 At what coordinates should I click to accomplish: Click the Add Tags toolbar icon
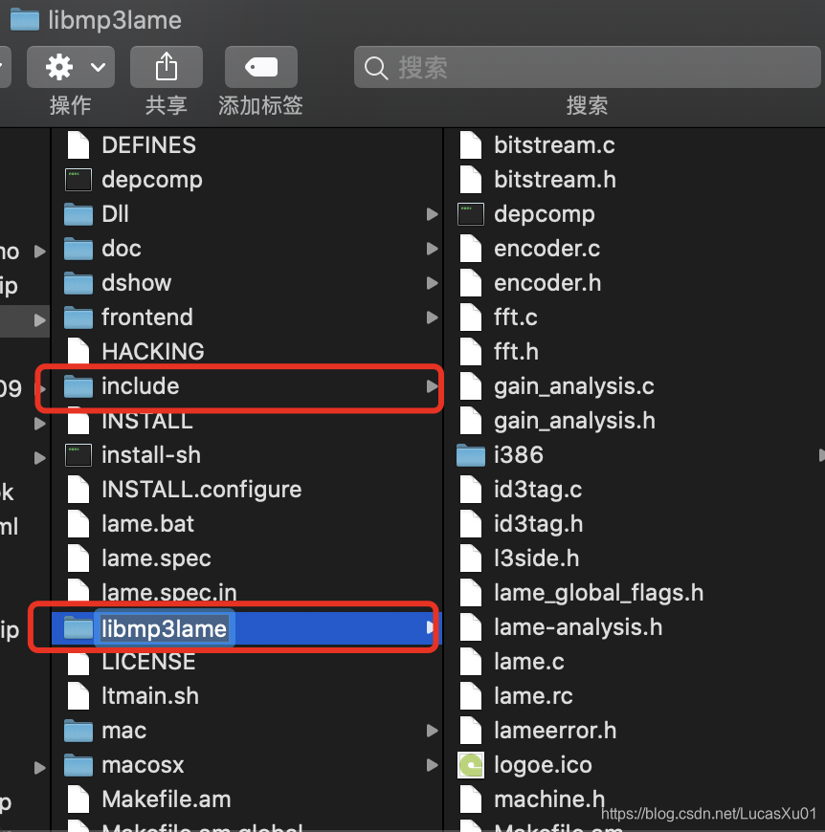coord(260,67)
